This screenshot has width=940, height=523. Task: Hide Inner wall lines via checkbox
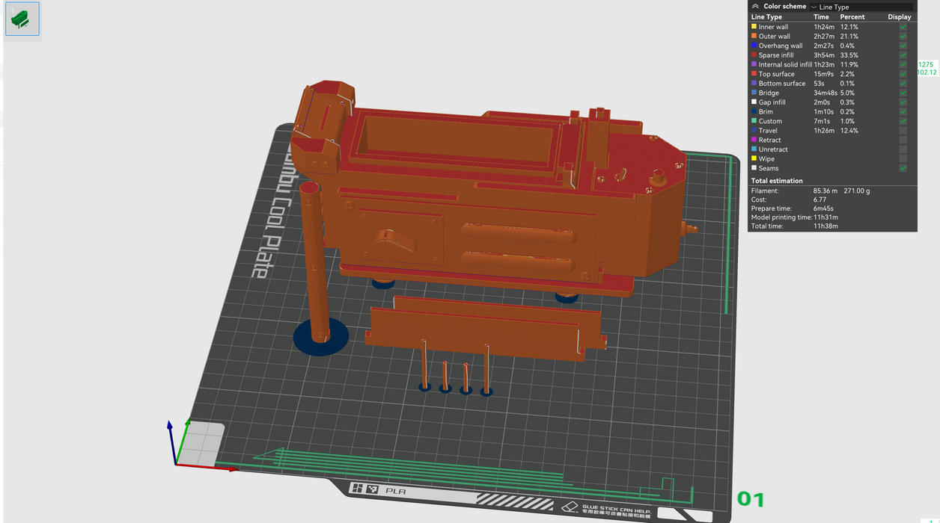tap(903, 27)
